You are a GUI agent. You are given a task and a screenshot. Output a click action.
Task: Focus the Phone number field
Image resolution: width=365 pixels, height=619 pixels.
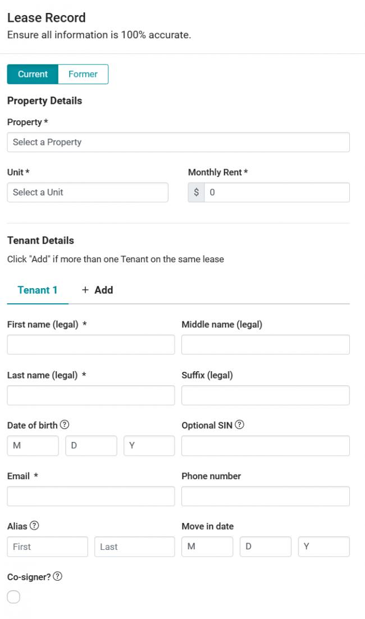click(266, 496)
